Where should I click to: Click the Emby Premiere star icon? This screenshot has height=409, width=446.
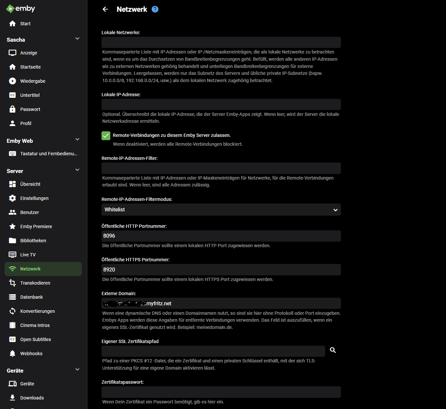12,226
